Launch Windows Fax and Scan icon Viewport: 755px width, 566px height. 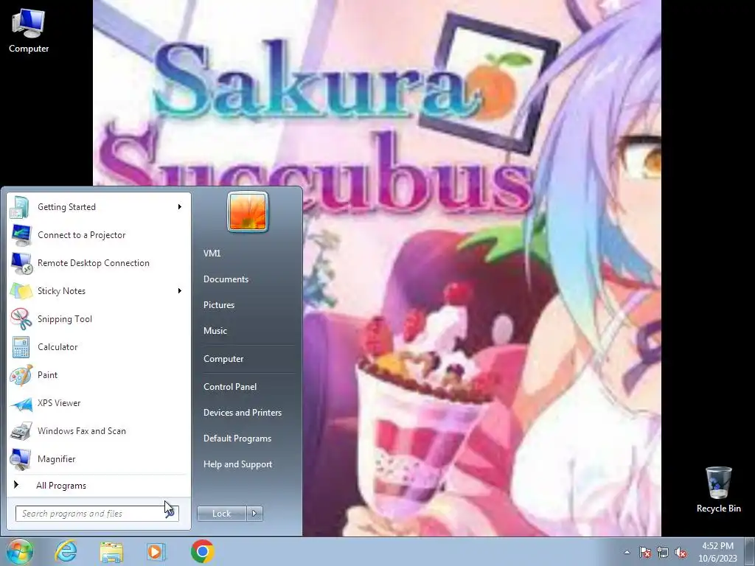pyautogui.click(x=21, y=431)
